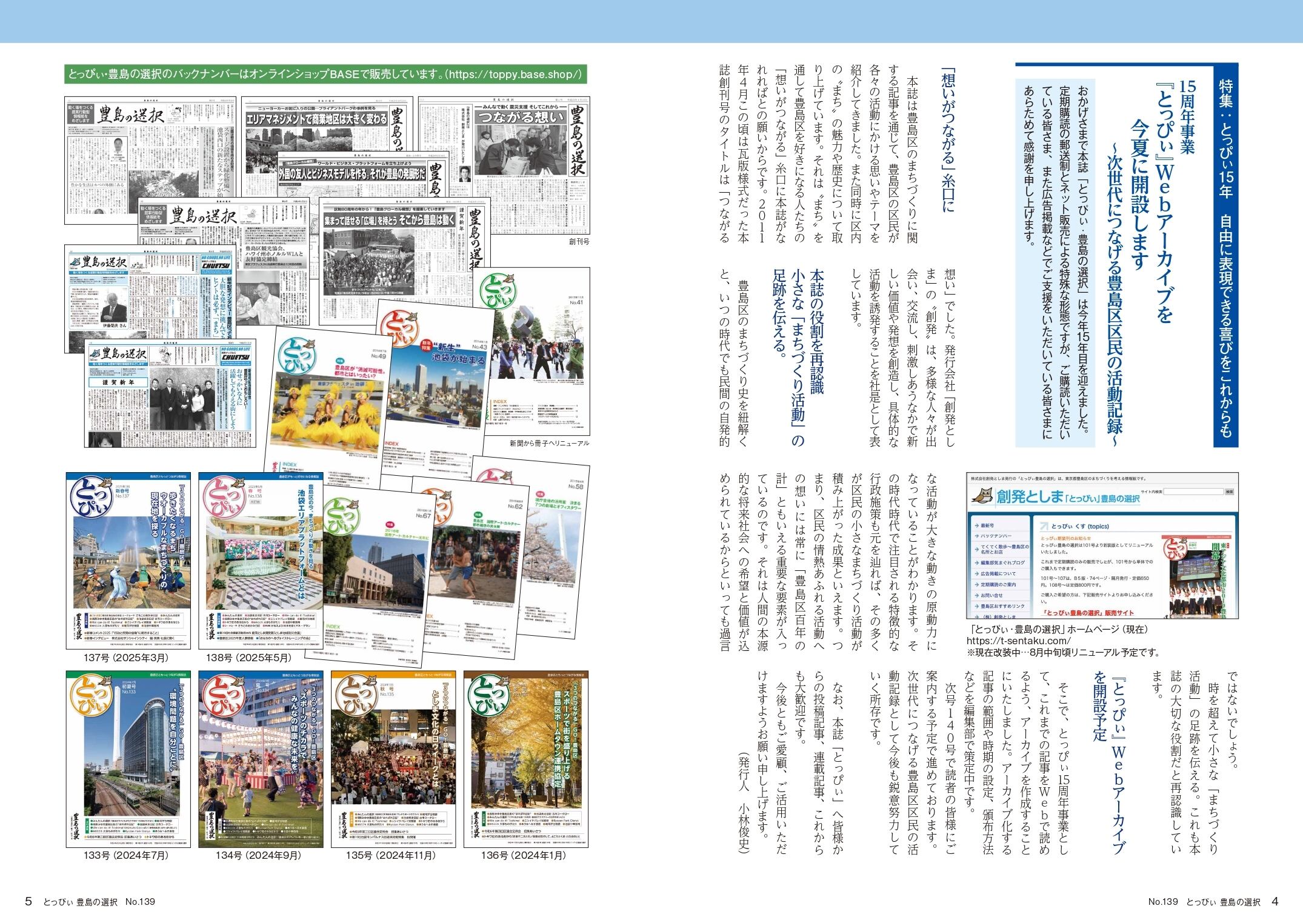Viewport: 1303px width, 920px height.
Task: Open 最新号 in website sidebar menu
Action: click(x=987, y=525)
